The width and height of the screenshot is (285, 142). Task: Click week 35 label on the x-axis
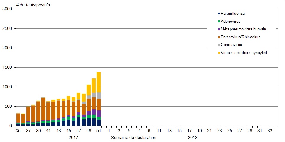pos(18,130)
